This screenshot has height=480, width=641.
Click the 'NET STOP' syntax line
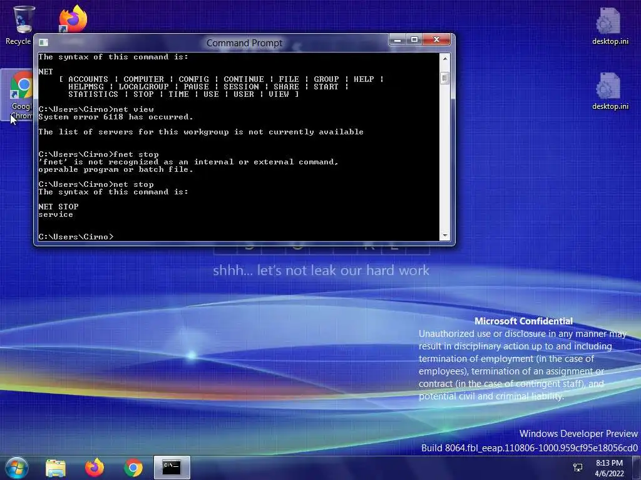tap(58, 206)
